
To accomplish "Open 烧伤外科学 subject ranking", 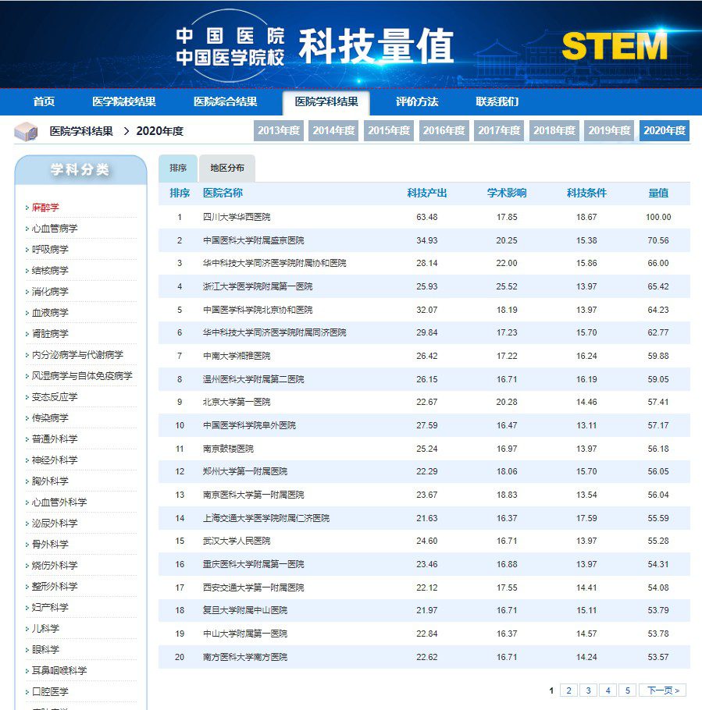I will pos(55,565).
